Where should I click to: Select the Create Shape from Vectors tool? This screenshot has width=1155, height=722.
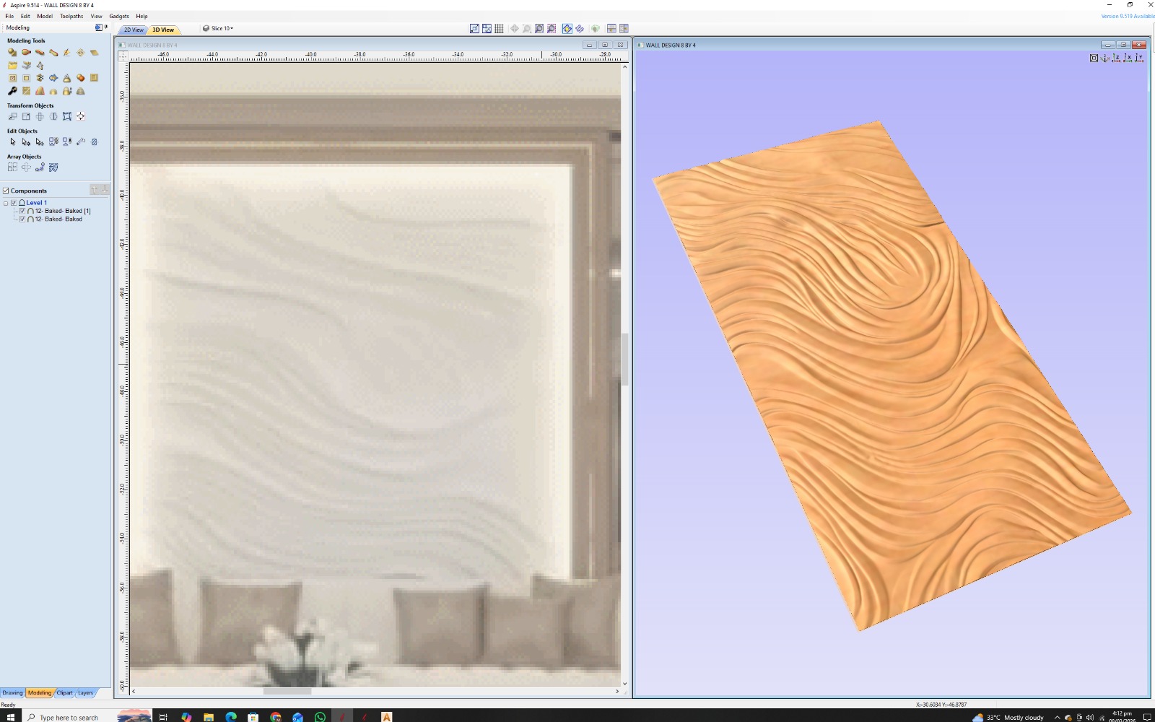coord(12,53)
